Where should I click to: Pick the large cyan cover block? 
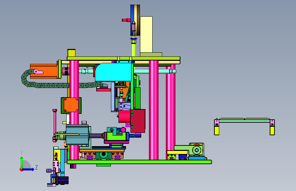point(113,72)
